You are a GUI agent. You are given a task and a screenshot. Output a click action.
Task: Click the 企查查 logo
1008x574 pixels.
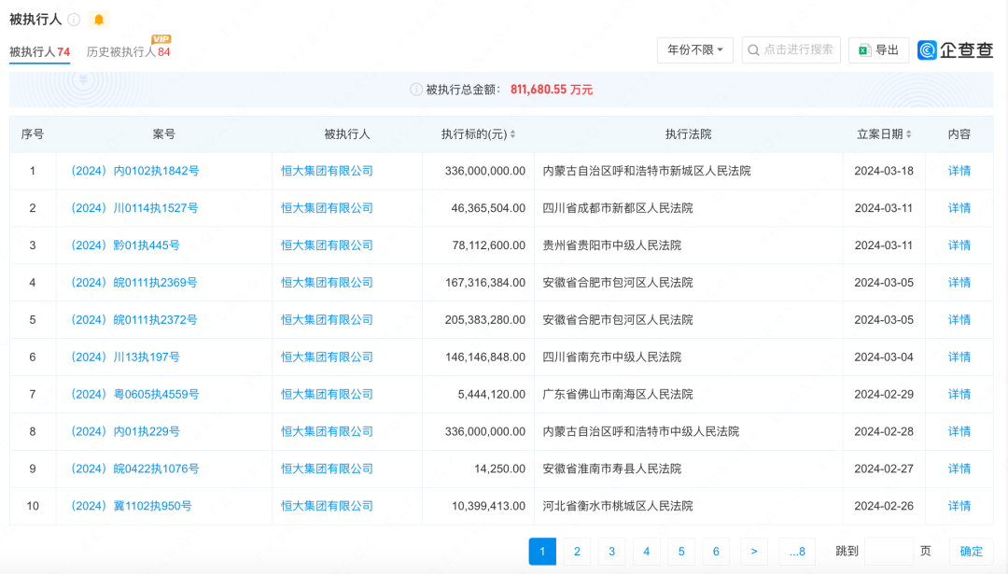pyautogui.click(x=955, y=50)
